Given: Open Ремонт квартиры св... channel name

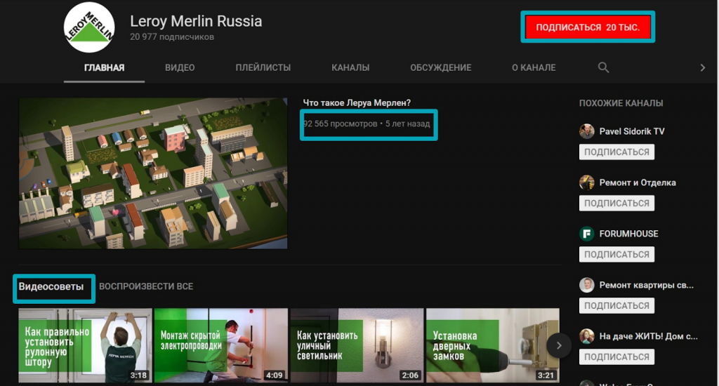Looking at the screenshot, I should 646,285.
